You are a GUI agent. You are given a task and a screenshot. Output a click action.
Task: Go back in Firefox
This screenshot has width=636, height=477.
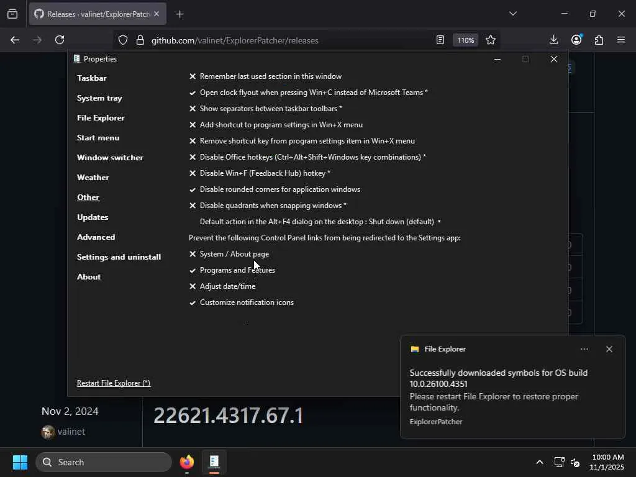point(15,40)
